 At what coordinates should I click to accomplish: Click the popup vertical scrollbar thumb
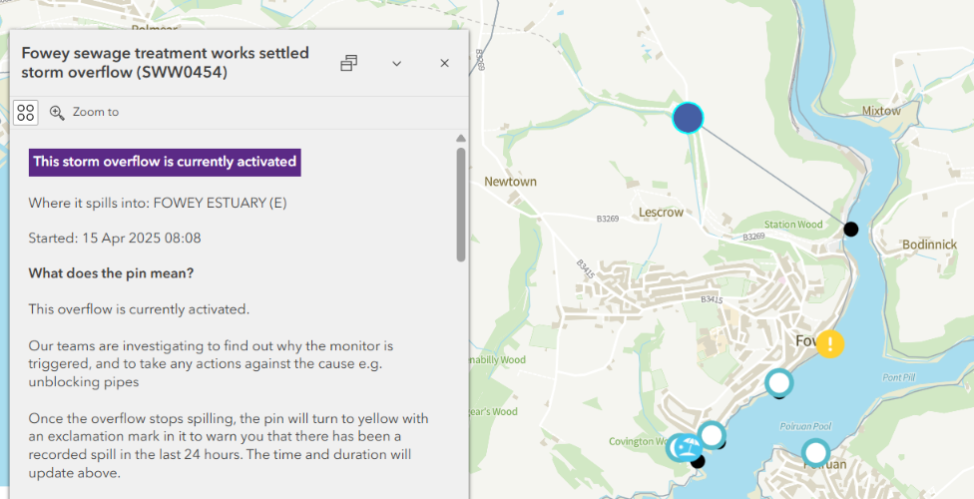[x=460, y=203]
